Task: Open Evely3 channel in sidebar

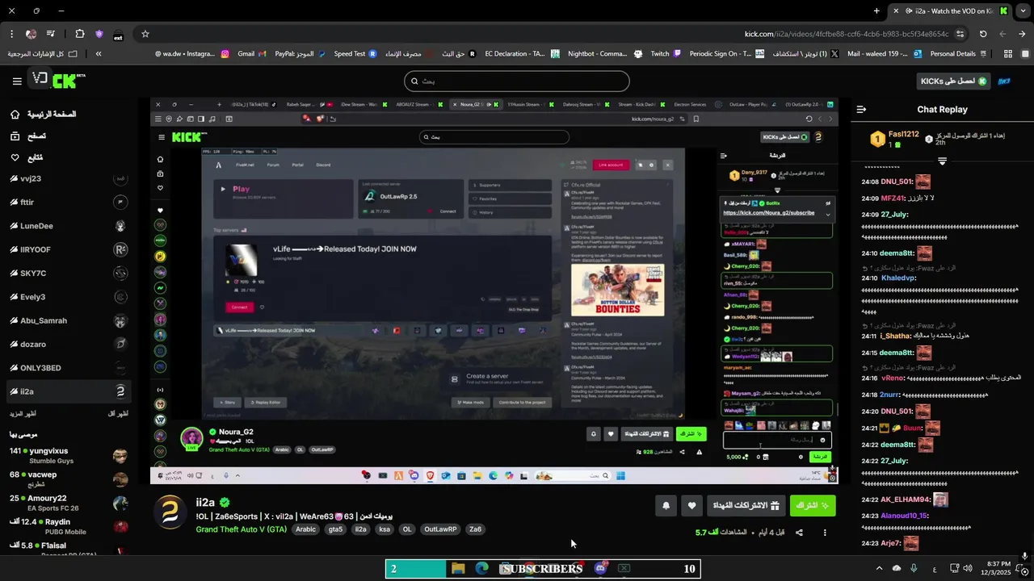Action: pos(68,297)
